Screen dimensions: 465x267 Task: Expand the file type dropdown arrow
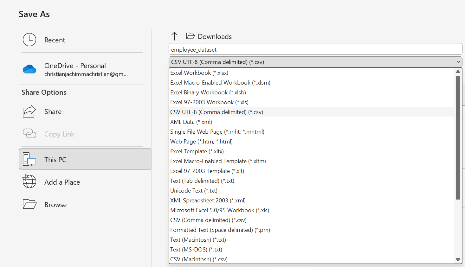click(458, 62)
